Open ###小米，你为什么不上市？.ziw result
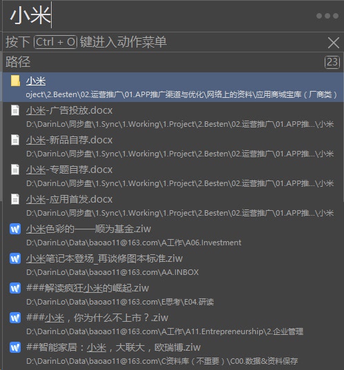 point(173,325)
